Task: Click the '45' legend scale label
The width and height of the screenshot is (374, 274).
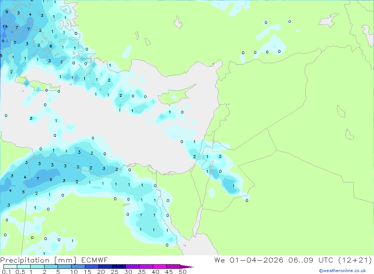Action: pos(169,272)
